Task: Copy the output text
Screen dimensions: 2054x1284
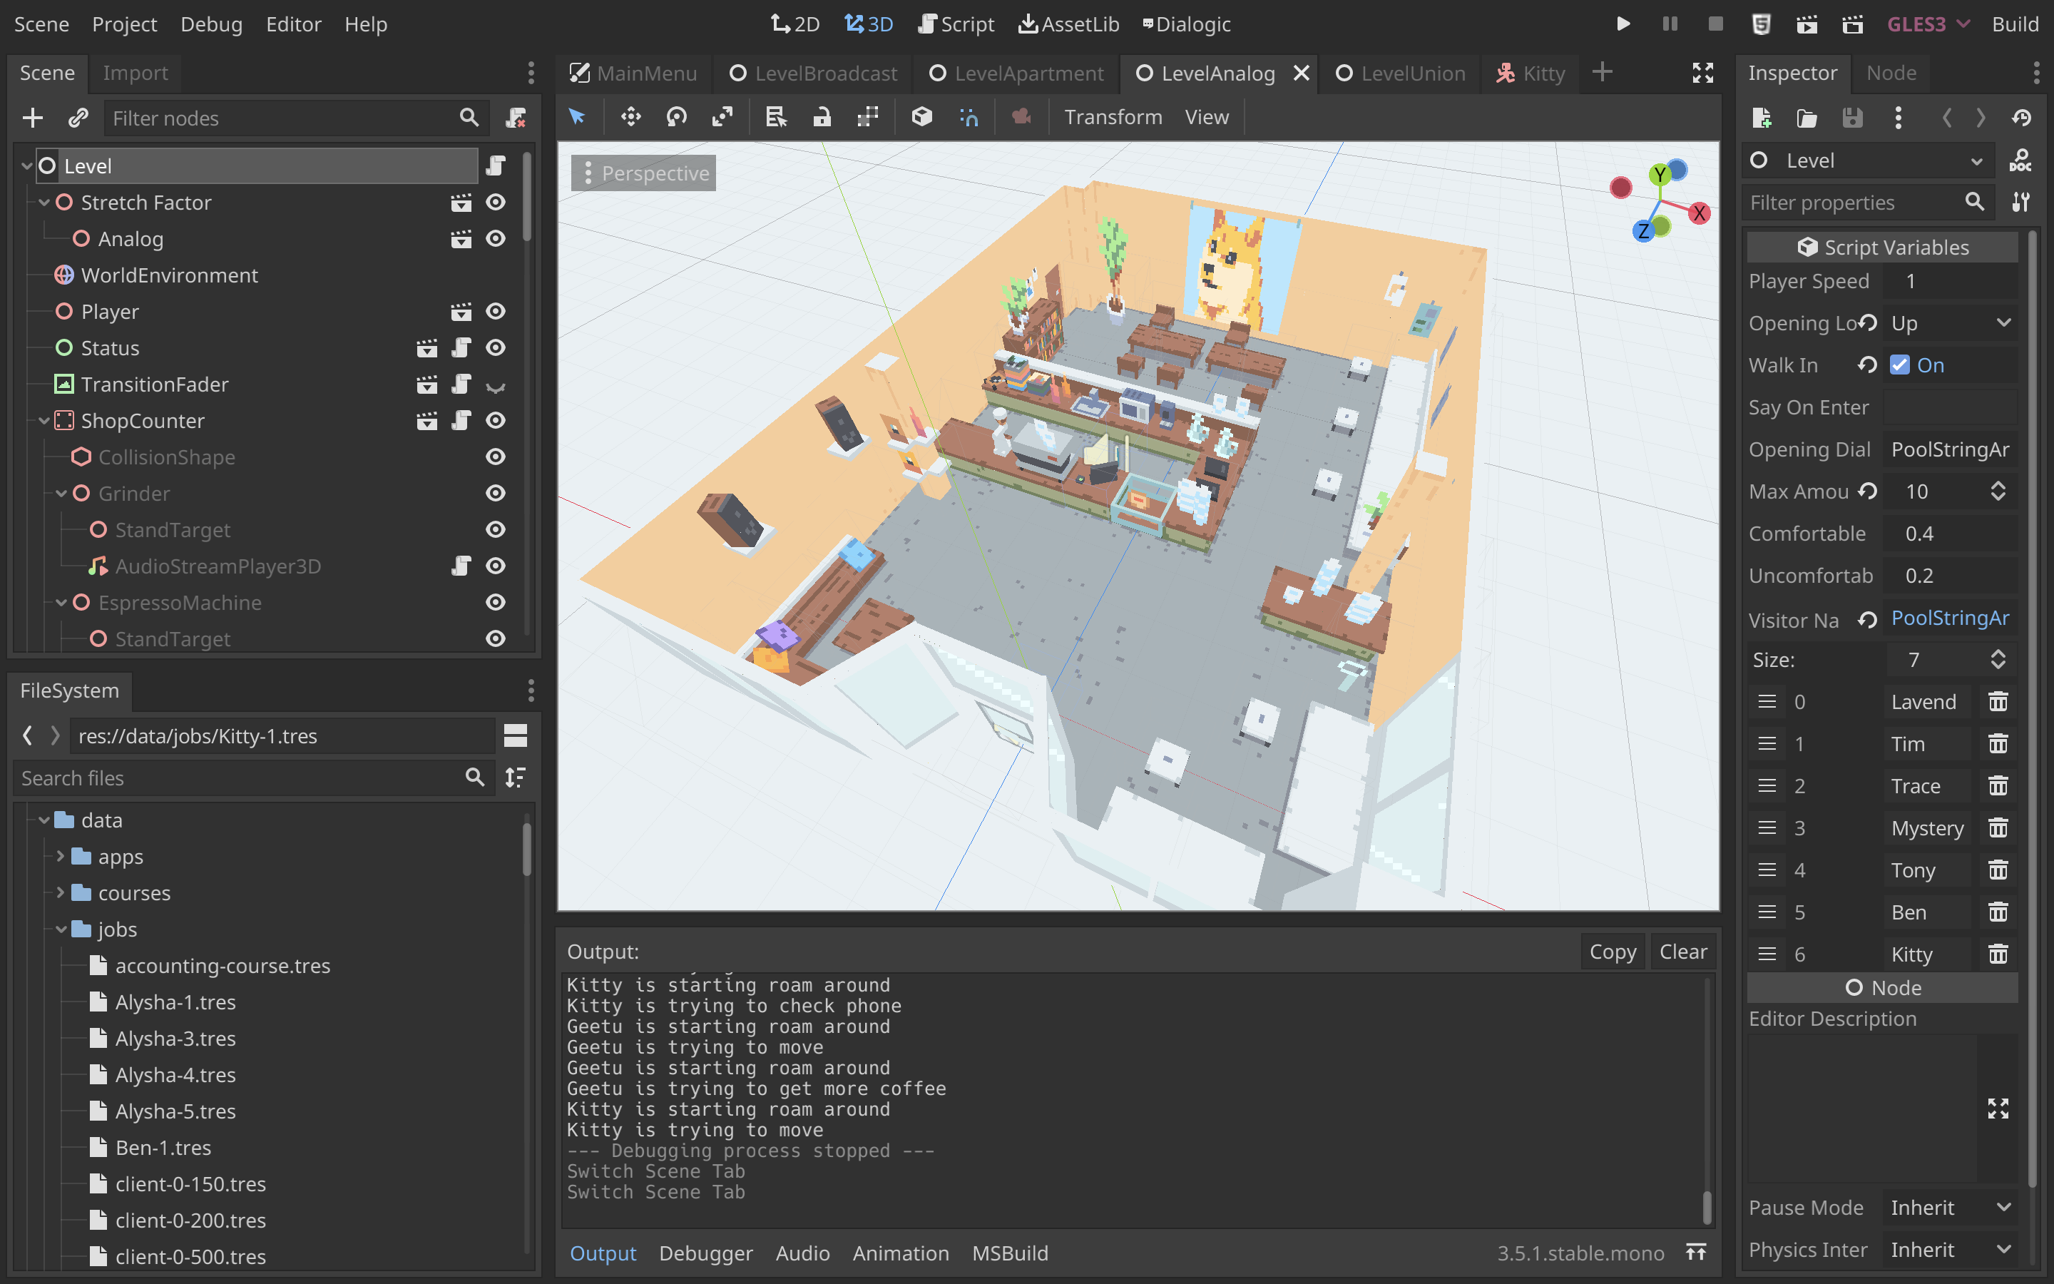Action: (1613, 952)
